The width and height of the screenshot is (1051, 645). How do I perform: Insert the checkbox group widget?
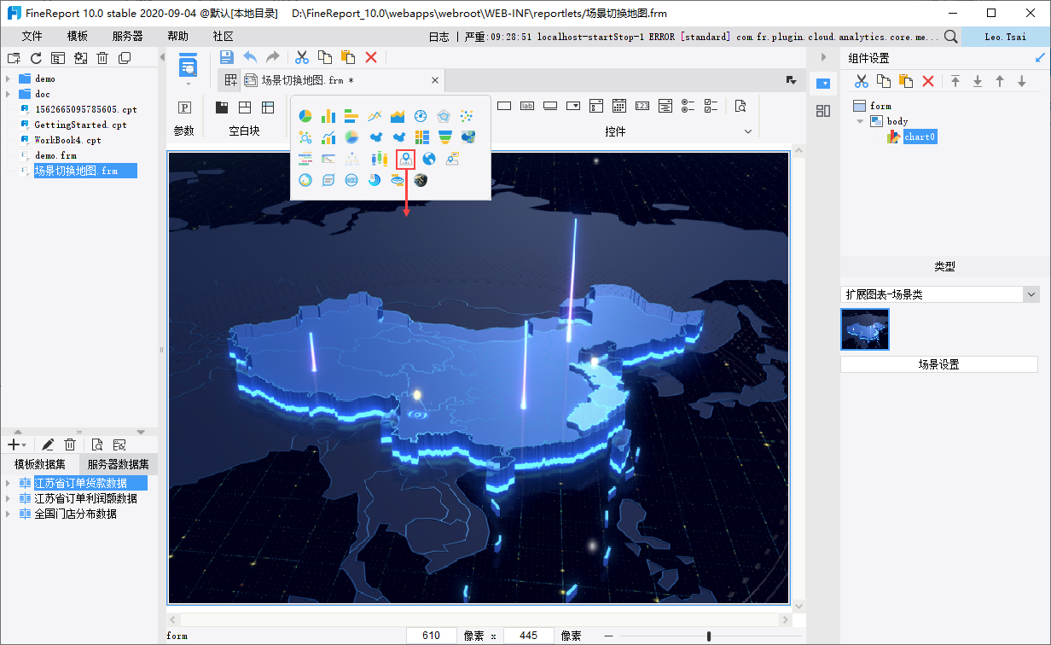coord(711,107)
